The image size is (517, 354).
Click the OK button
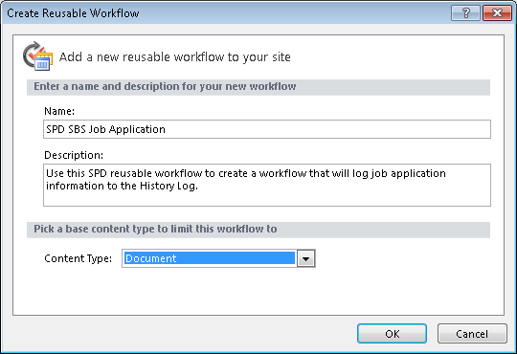pyautogui.click(x=392, y=334)
